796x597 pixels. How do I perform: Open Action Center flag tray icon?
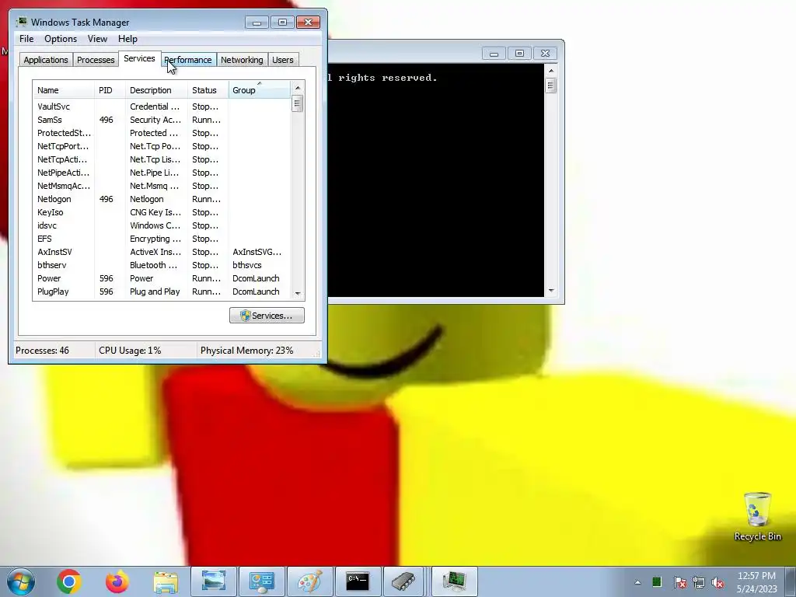coord(679,583)
